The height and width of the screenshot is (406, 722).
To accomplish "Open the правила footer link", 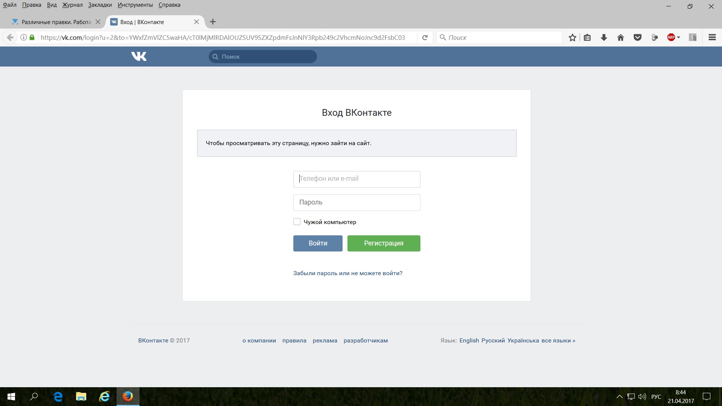I will [x=294, y=341].
